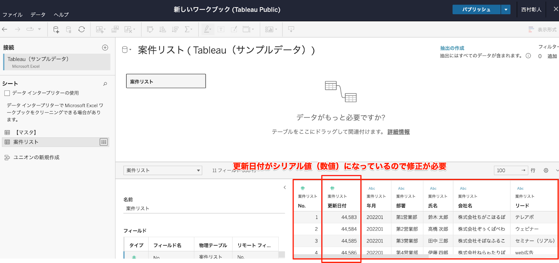
Task: Open the データ menu
Action: (38, 15)
